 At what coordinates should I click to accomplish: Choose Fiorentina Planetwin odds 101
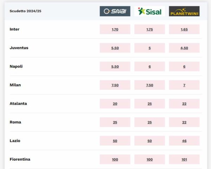click(x=184, y=160)
